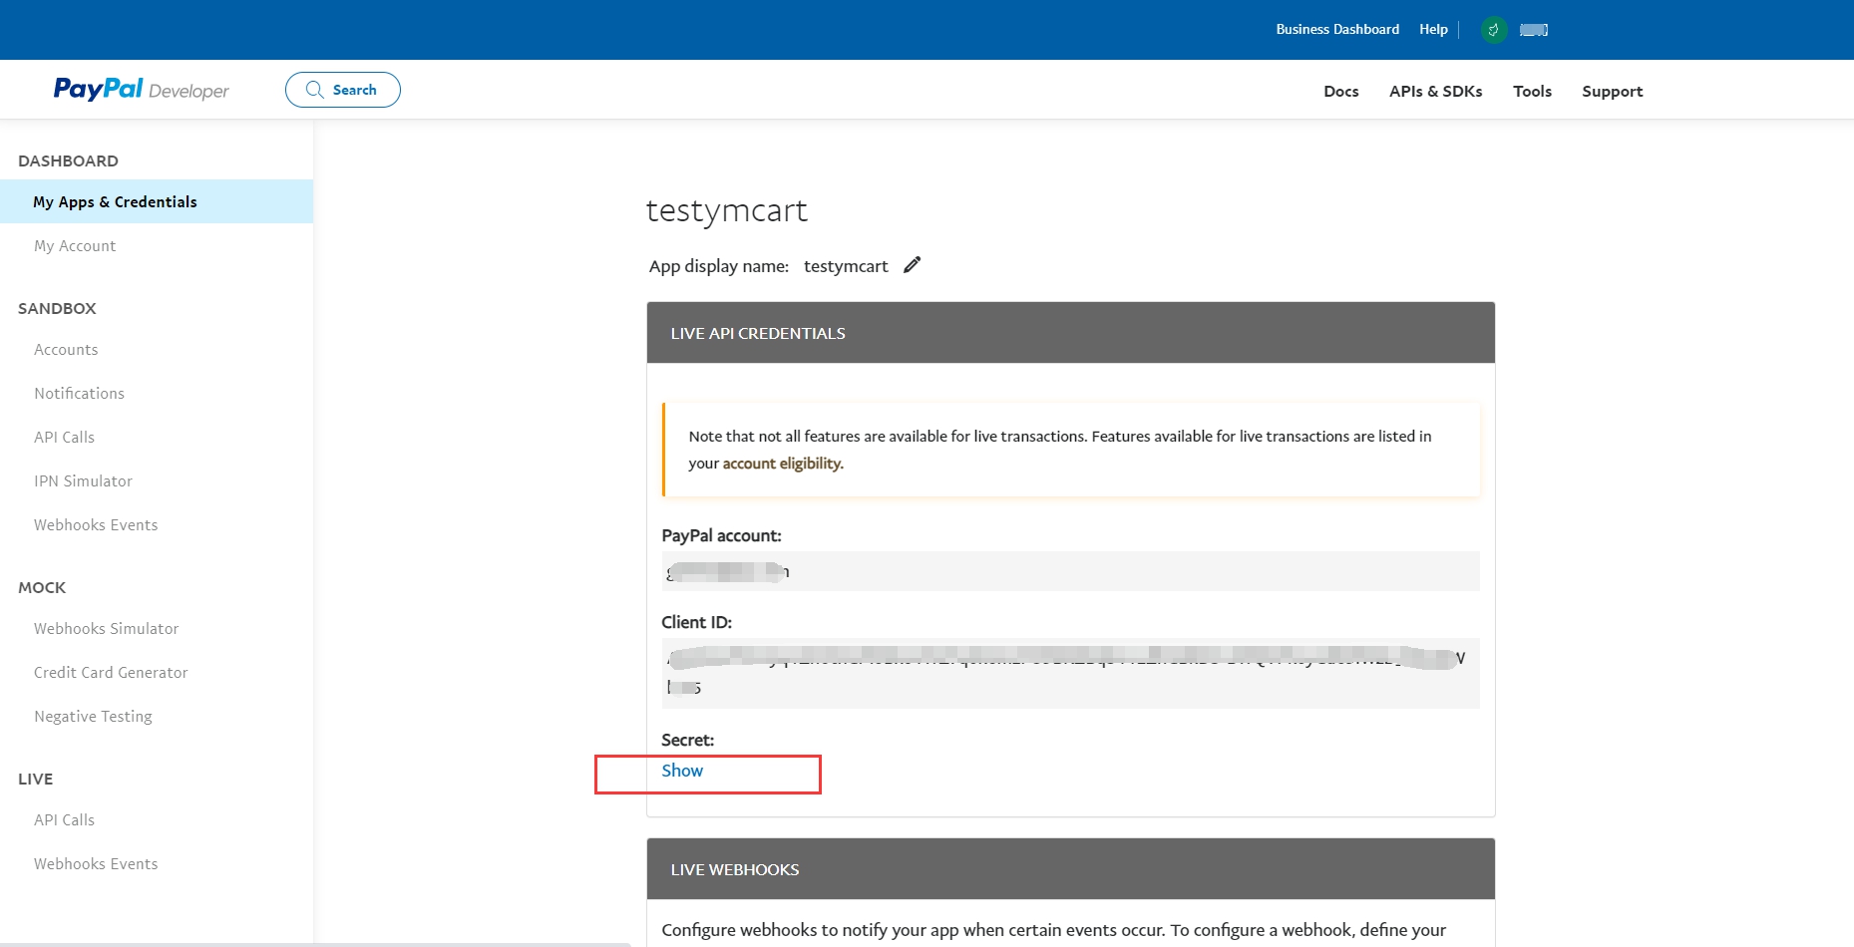Click the magnifier icon in Search
The height and width of the screenshot is (947, 1854).
pos(314,90)
